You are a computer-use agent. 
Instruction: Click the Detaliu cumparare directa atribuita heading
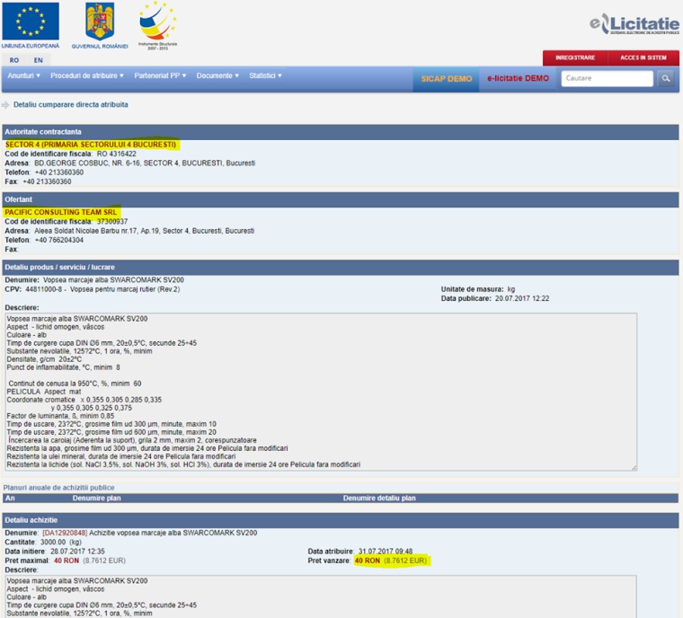click(71, 105)
